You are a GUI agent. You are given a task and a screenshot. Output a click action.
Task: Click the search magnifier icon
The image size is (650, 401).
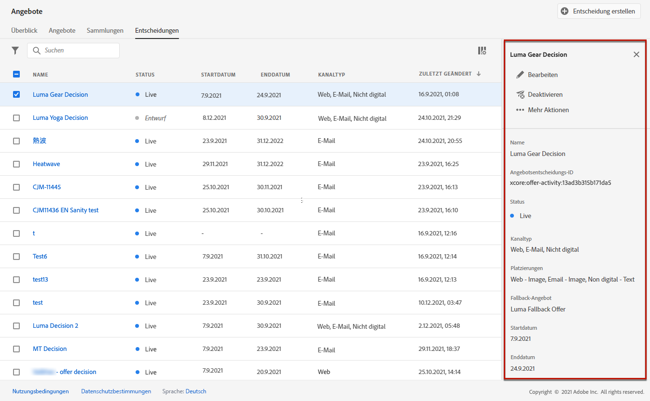(37, 51)
